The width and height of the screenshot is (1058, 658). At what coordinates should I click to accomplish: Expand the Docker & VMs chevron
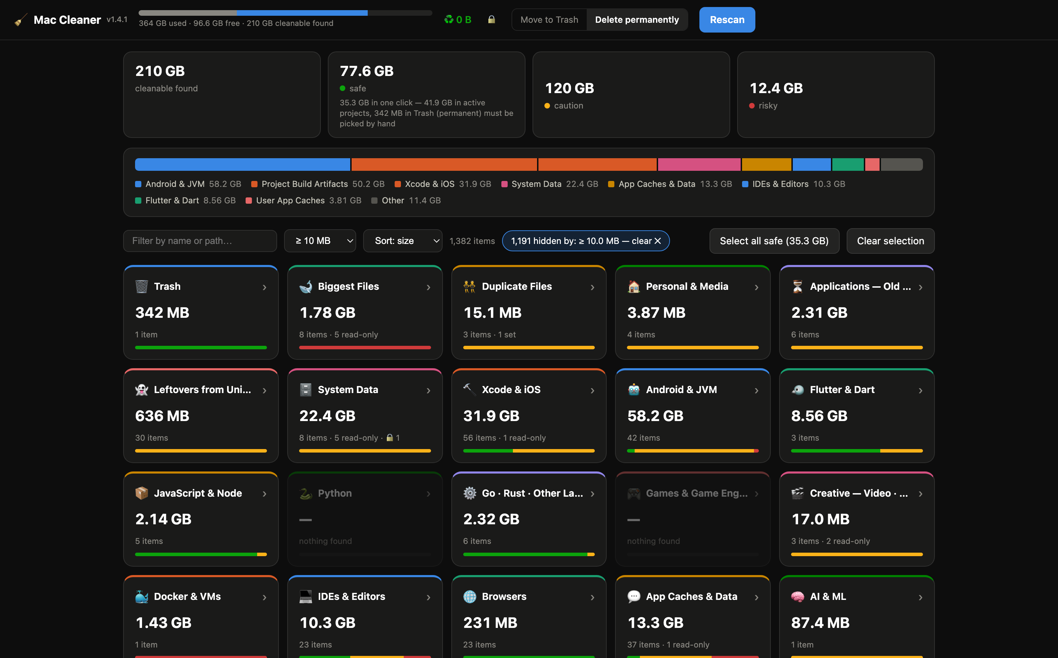(264, 597)
